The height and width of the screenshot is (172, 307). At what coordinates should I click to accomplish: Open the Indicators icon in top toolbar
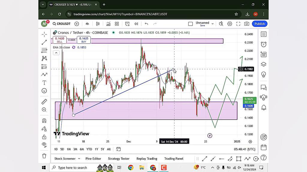[108, 24]
